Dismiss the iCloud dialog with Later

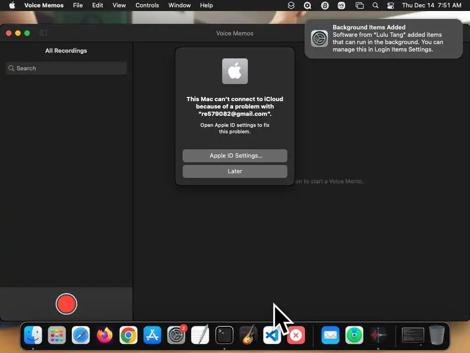pos(235,171)
